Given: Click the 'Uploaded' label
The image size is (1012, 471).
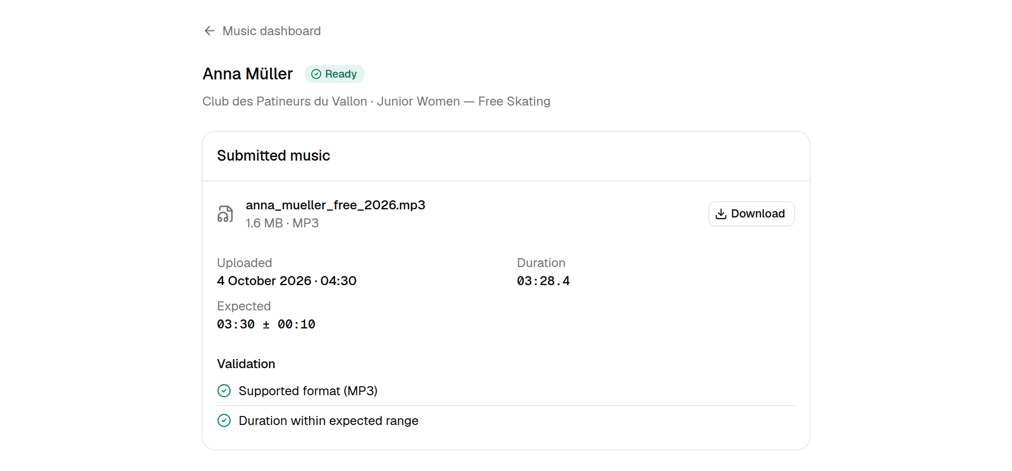Looking at the screenshot, I should (x=244, y=263).
